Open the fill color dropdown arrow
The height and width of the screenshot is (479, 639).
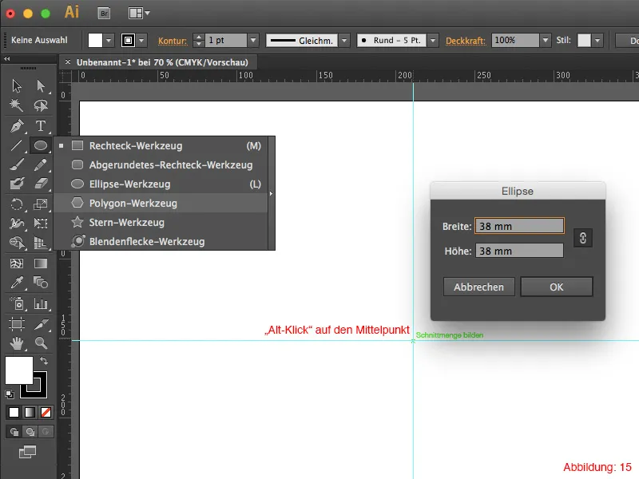tap(109, 41)
